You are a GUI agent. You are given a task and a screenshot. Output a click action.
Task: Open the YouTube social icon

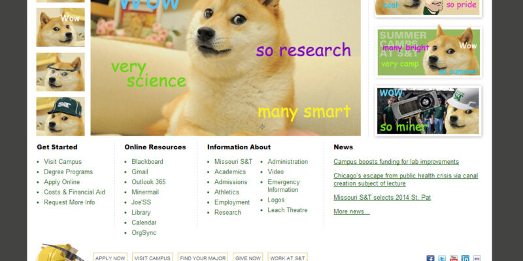pos(454,258)
